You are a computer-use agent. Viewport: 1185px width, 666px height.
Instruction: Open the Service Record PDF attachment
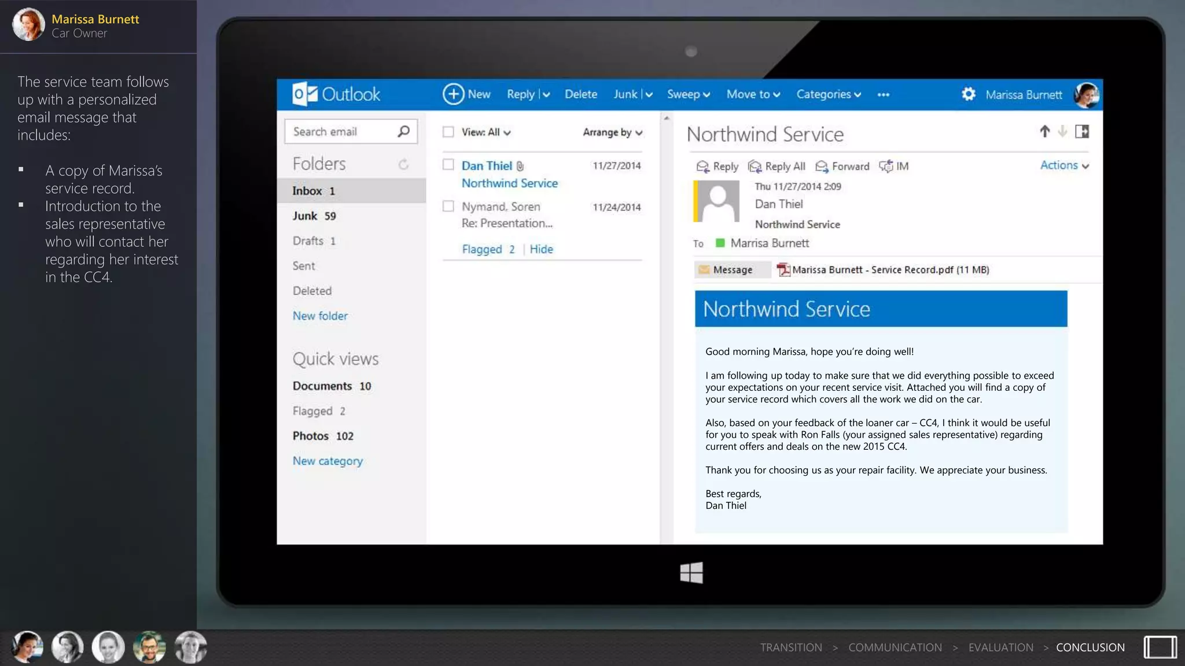884,270
